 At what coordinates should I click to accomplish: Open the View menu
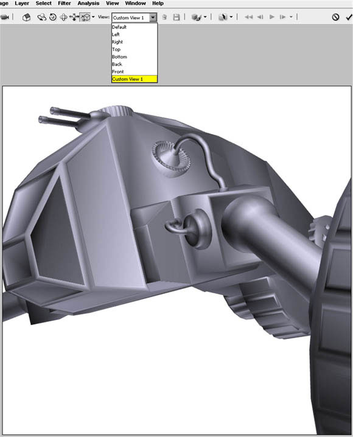pos(112,3)
